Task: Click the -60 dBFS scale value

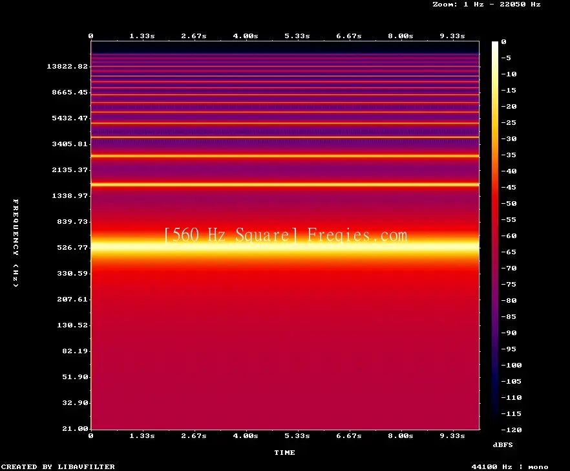Action: click(509, 236)
